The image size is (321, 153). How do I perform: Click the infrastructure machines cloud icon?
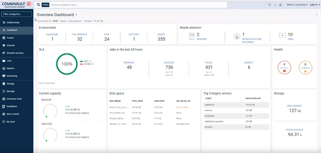tap(237, 36)
